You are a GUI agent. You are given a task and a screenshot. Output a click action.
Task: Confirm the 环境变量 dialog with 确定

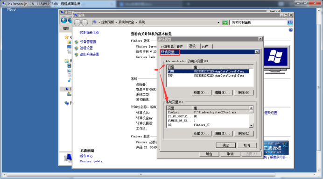[x=225, y=145]
